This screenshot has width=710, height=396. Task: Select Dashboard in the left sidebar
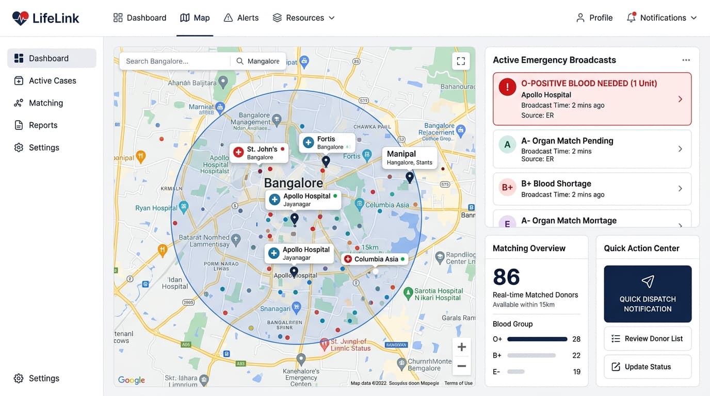tap(52, 58)
